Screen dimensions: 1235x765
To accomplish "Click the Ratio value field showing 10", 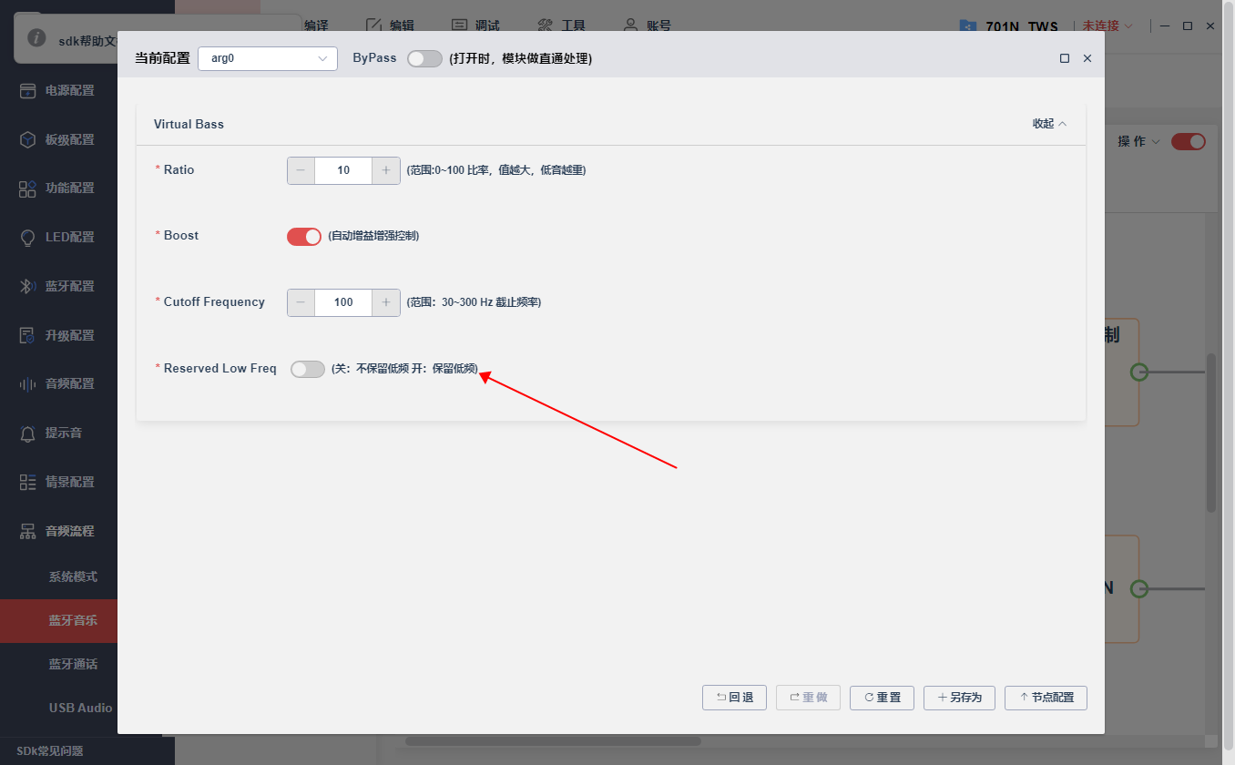I will point(343,170).
